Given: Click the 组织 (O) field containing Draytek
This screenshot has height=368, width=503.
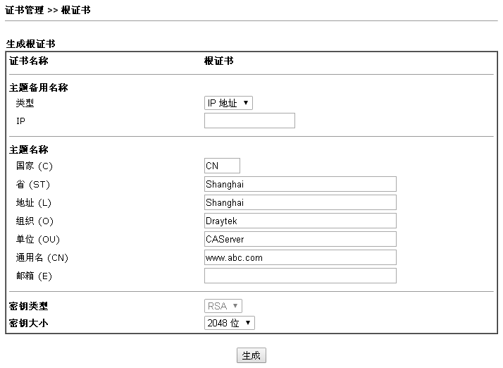Looking at the screenshot, I should tap(300, 221).
